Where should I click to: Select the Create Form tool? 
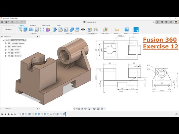pos(48,29)
